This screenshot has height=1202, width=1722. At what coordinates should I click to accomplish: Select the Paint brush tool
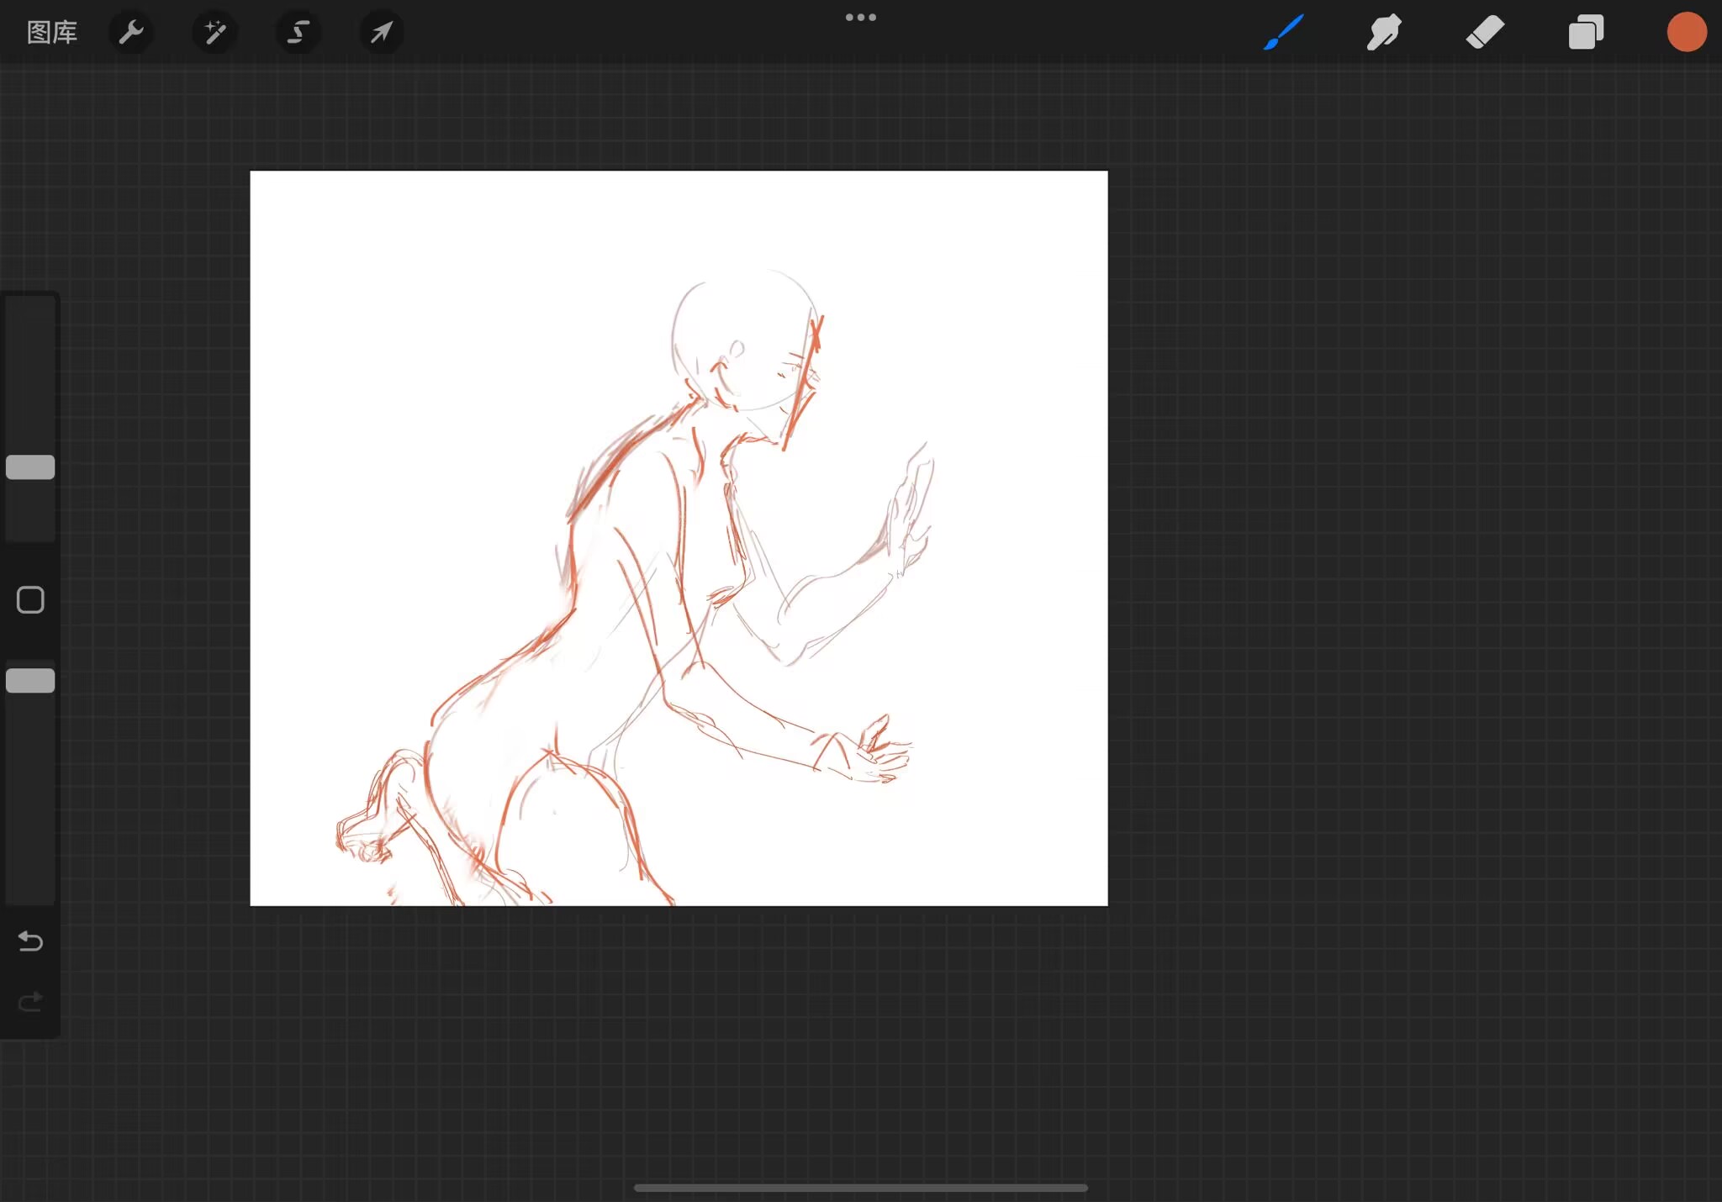point(1283,33)
